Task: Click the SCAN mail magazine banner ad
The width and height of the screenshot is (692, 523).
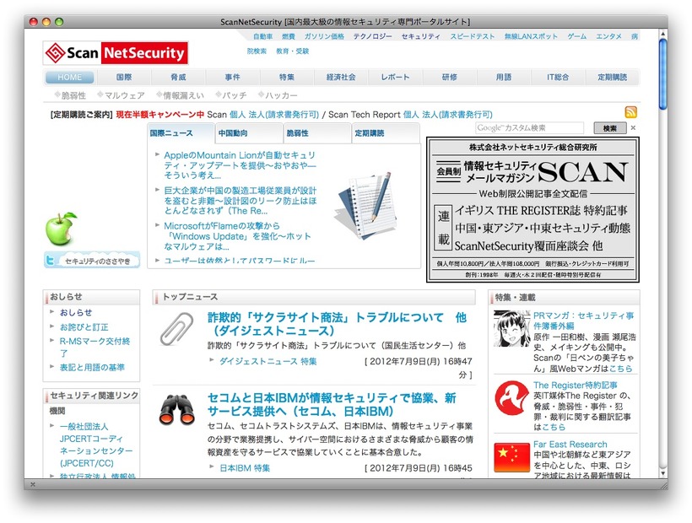Action: coord(533,209)
